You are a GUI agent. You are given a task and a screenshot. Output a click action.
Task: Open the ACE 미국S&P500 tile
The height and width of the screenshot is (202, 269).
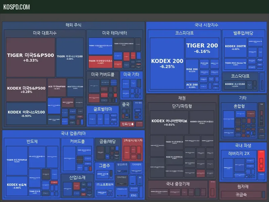click(x=57, y=88)
